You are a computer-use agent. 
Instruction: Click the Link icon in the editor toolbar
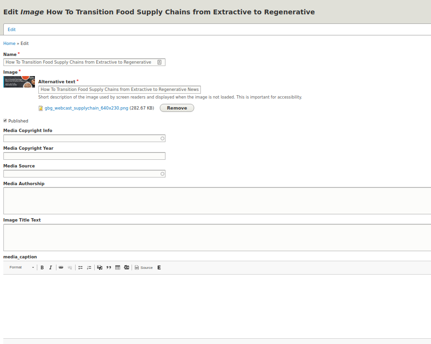pyautogui.click(x=61, y=267)
